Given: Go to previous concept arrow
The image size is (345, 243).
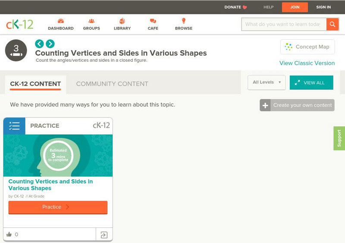Looking at the screenshot, I should click(x=39, y=44).
